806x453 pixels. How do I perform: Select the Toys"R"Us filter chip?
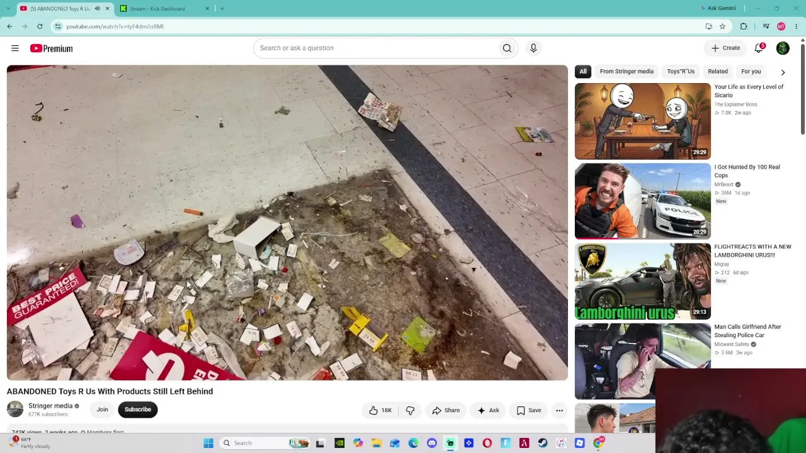pos(681,72)
